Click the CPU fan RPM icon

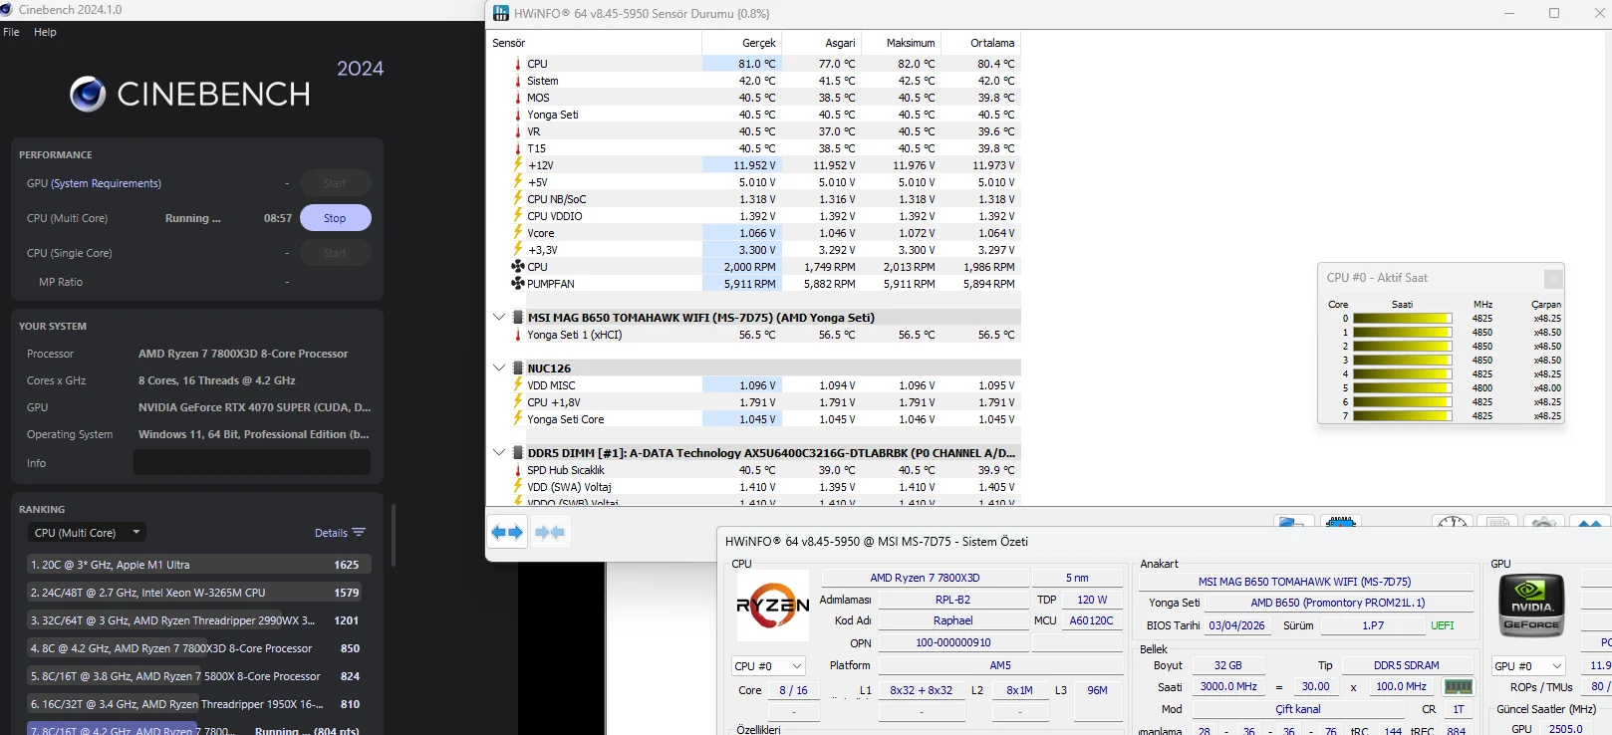point(518,267)
